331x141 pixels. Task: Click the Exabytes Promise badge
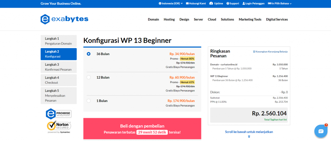pyautogui.click(x=59, y=114)
